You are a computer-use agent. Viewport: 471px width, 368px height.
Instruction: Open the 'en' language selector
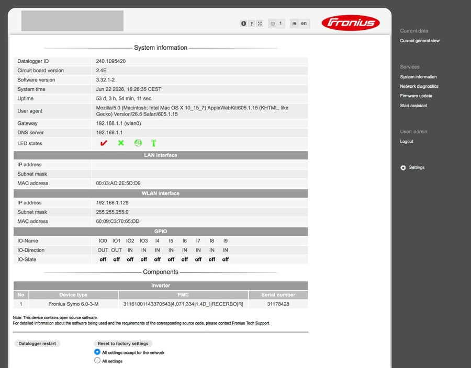point(304,24)
